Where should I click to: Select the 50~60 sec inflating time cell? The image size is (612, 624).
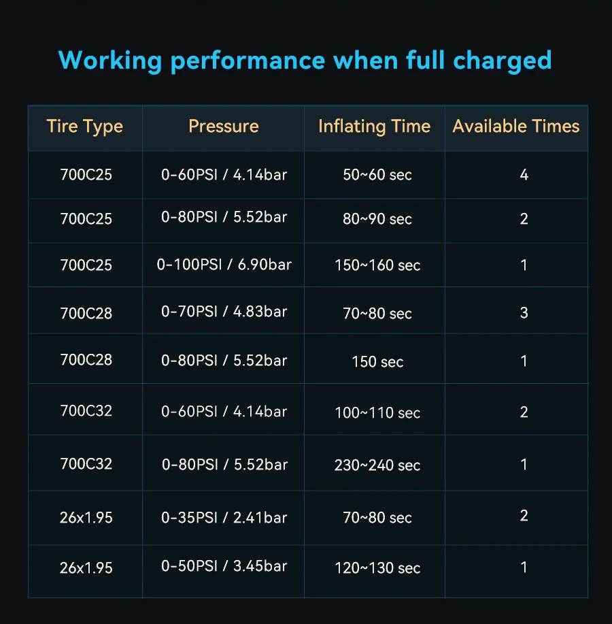377,175
